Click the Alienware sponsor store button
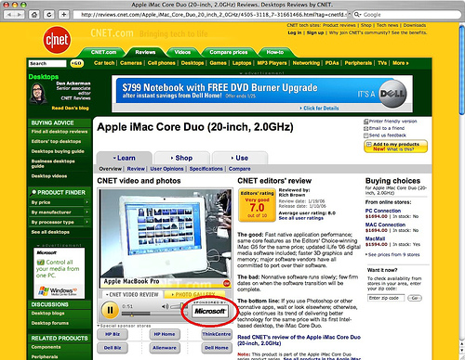 click(x=165, y=348)
